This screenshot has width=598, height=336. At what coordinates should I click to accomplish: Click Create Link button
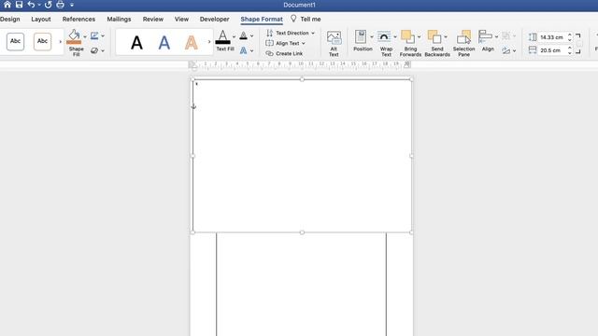point(284,54)
